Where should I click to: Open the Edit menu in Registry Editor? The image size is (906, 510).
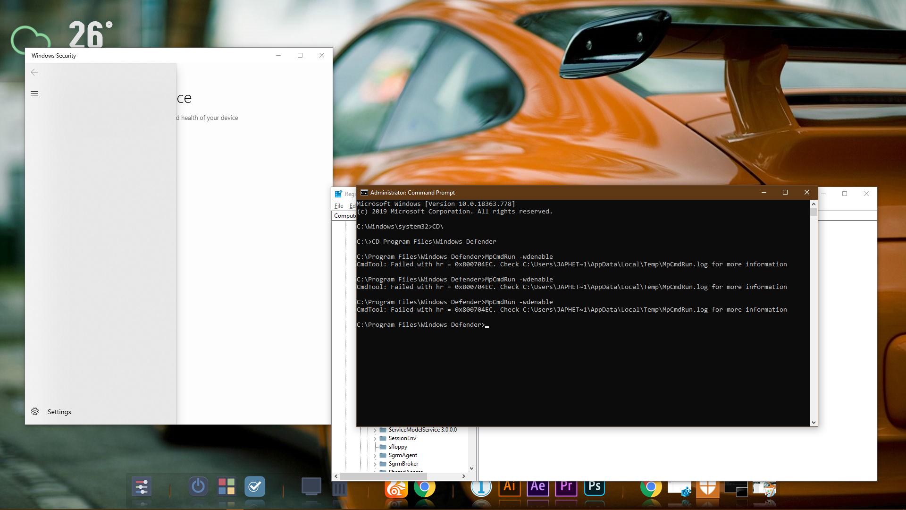pyautogui.click(x=353, y=206)
